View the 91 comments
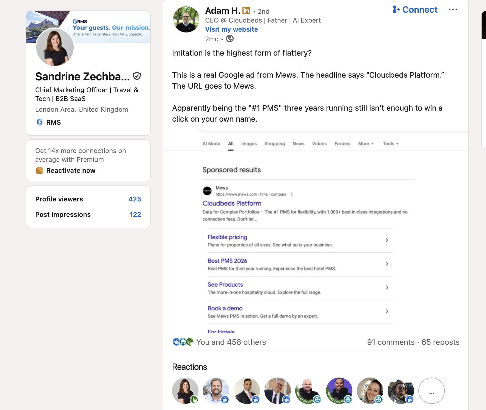 pos(391,342)
